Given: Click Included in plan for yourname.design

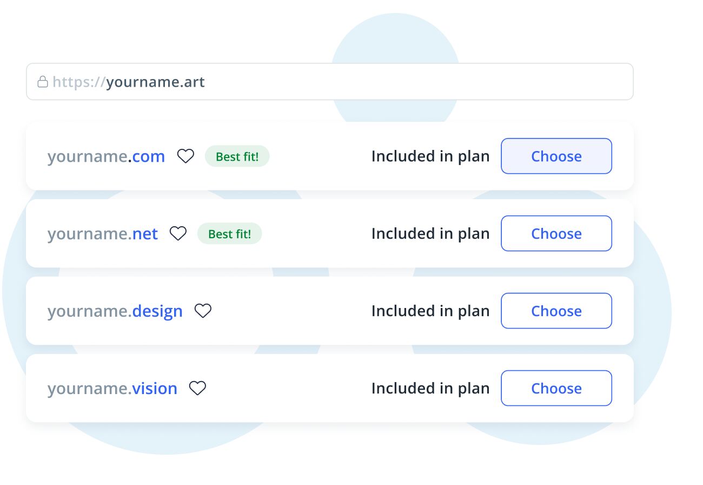Looking at the screenshot, I should [x=430, y=311].
